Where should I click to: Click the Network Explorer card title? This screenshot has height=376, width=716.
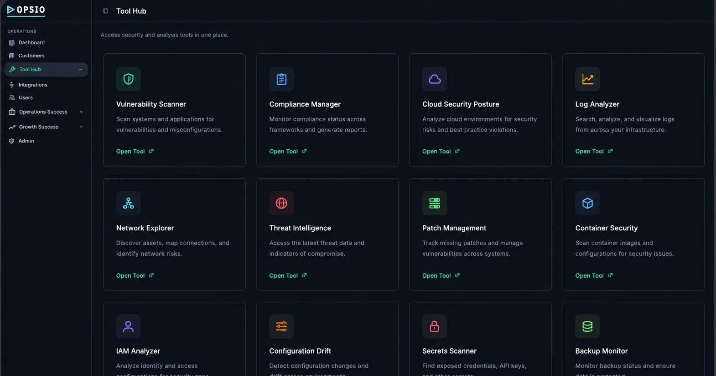point(145,228)
